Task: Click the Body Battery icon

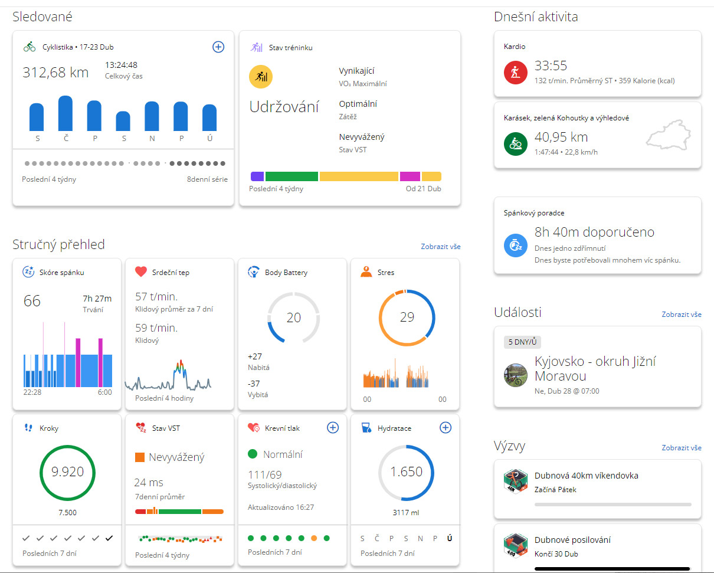Action: point(253,272)
